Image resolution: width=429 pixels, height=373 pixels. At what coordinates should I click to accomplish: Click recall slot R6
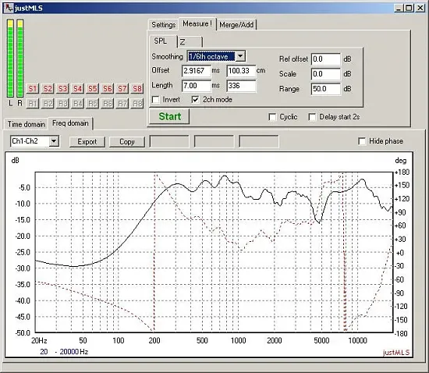pyautogui.click(x=108, y=104)
